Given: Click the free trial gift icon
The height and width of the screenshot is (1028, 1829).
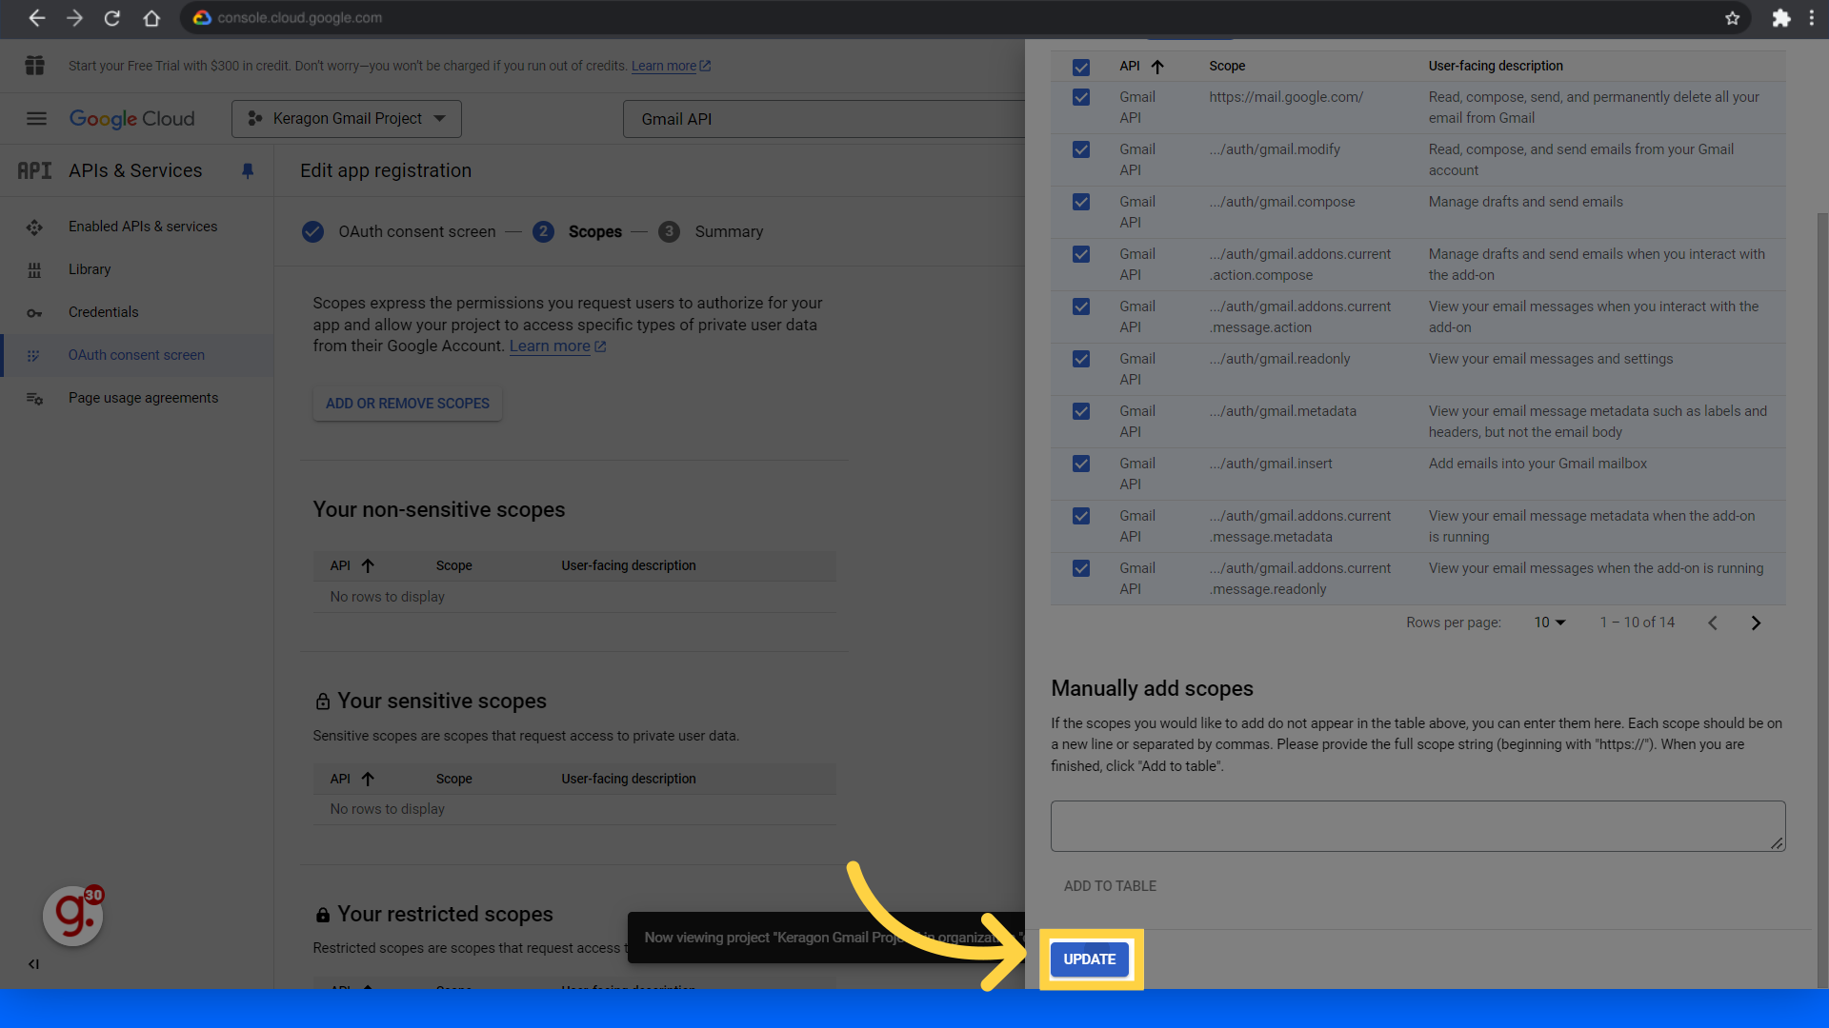Looking at the screenshot, I should click(35, 66).
